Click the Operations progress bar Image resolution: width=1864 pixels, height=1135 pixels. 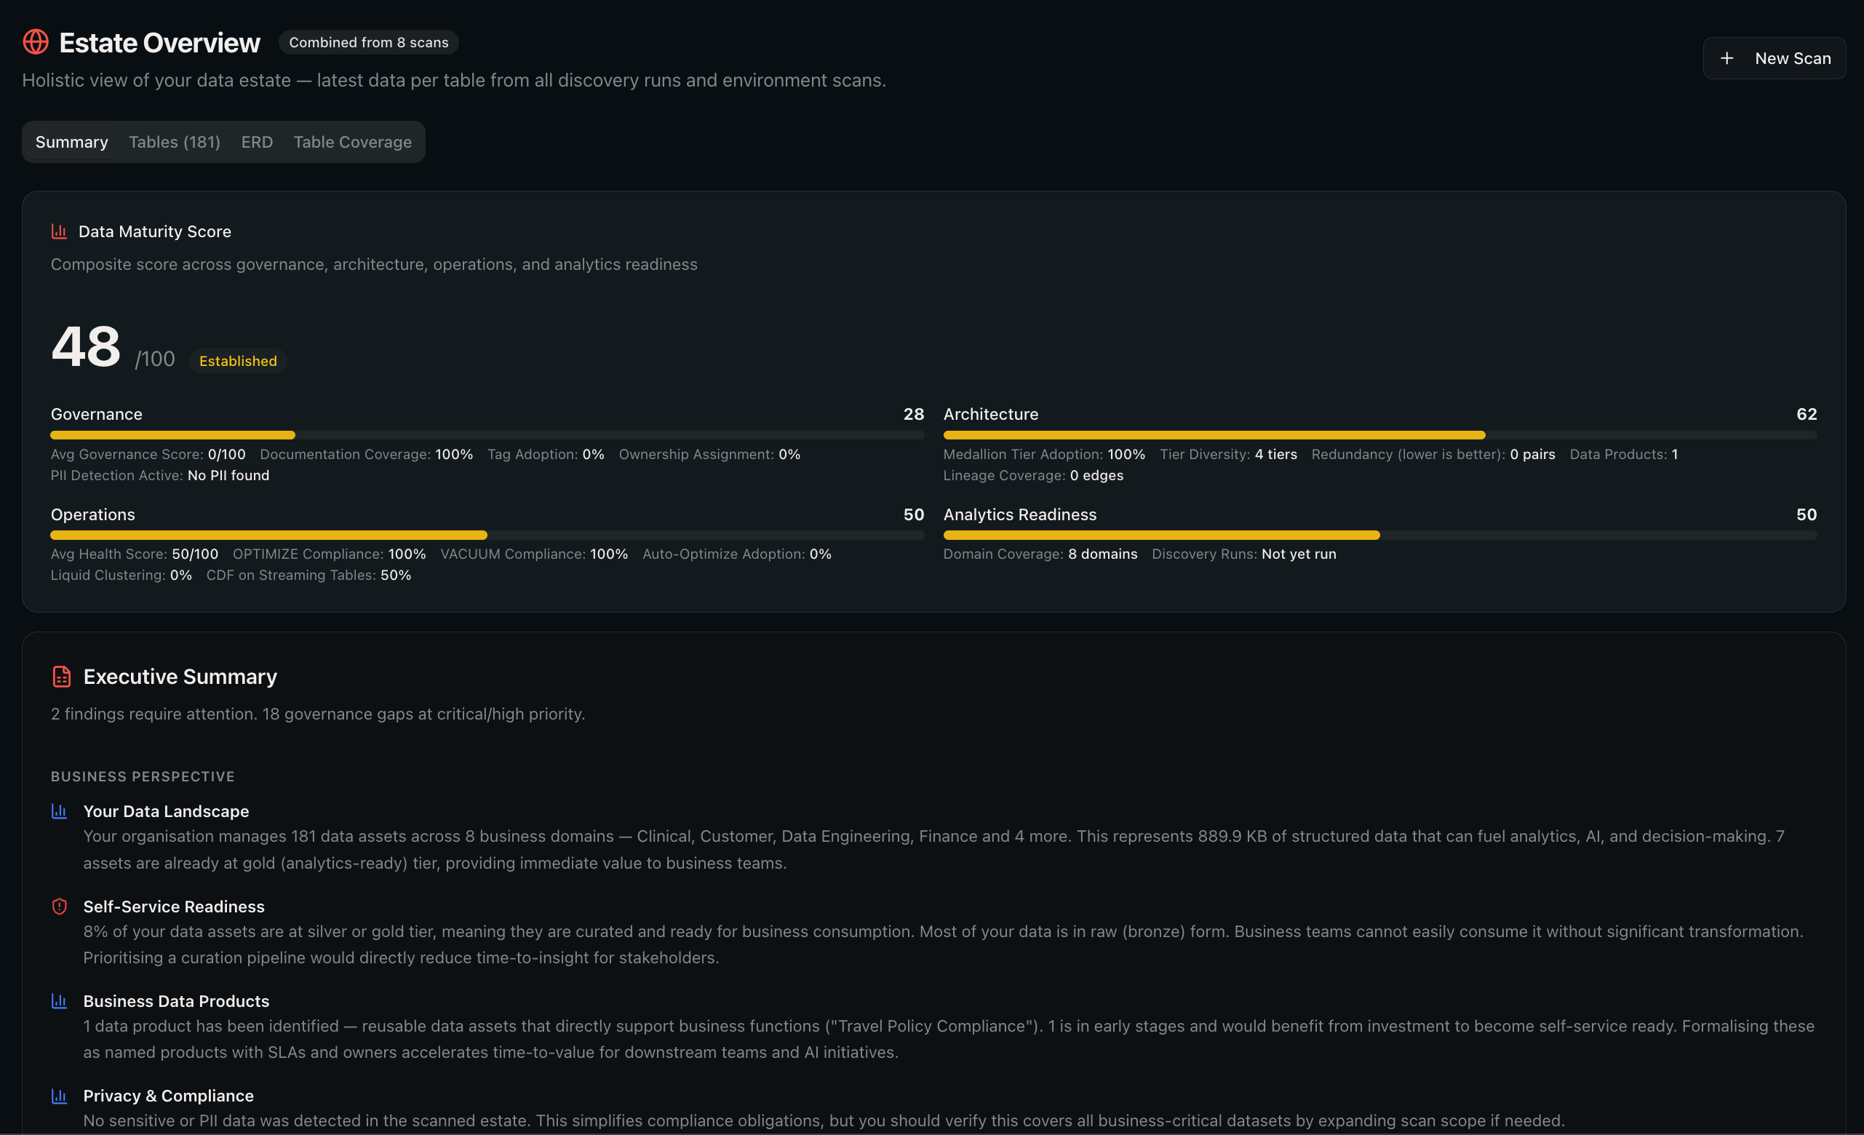[x=487, y=535]
